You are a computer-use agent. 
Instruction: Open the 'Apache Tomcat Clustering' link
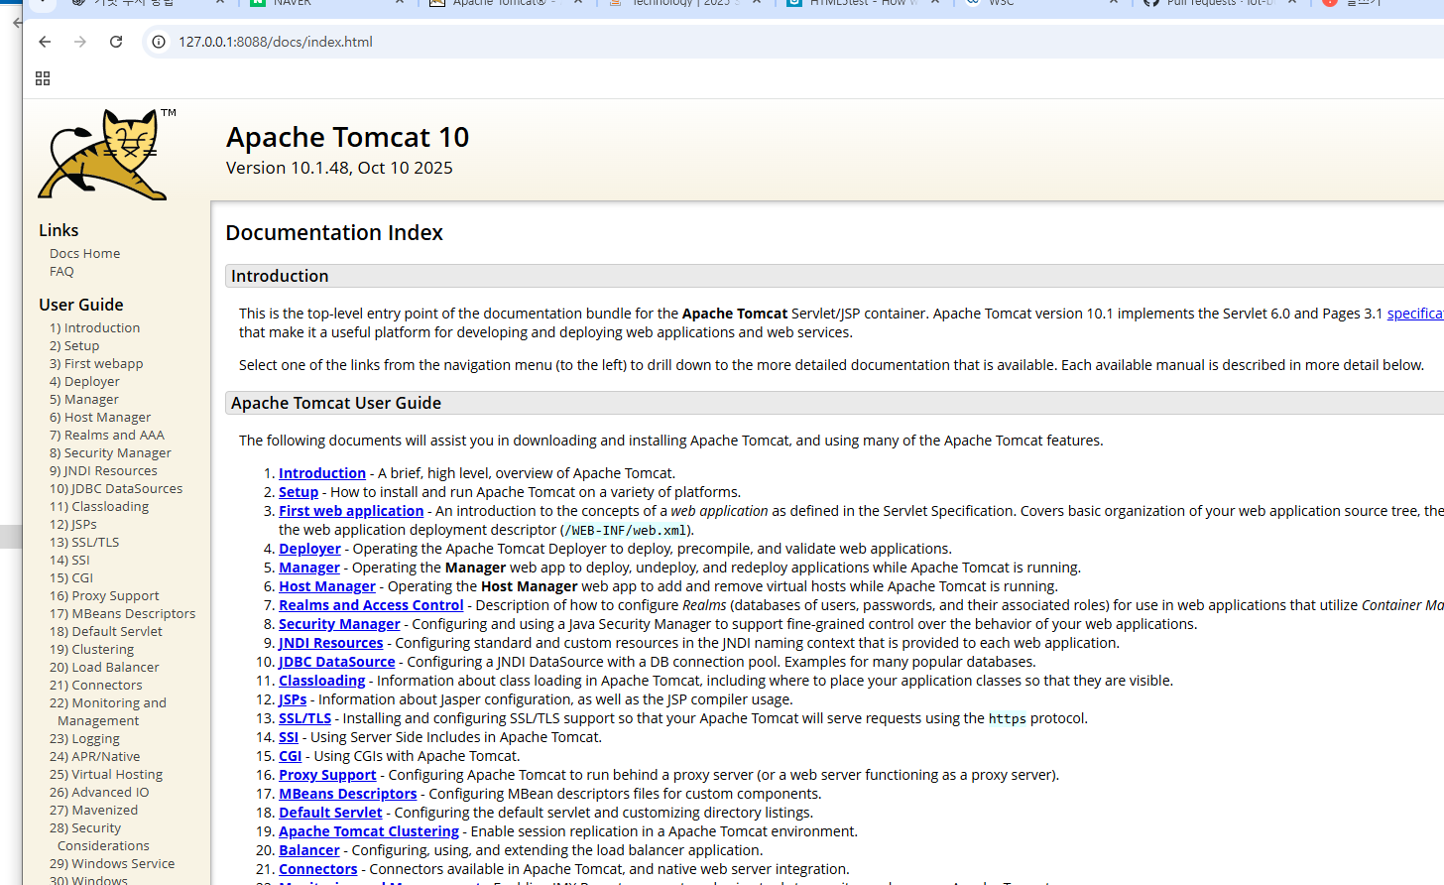(369, 831)
